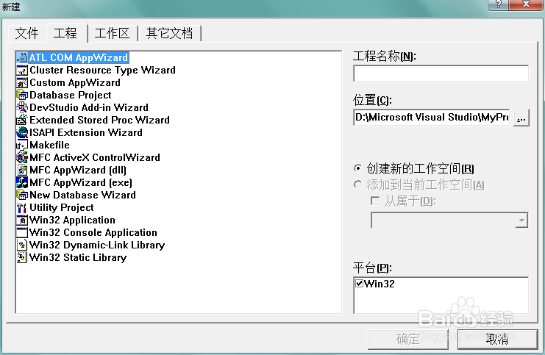Choose the New Database Wizard icon
The width and height of the screenshot is (545, 355).
pyautogui.click(x=22, y=196)
